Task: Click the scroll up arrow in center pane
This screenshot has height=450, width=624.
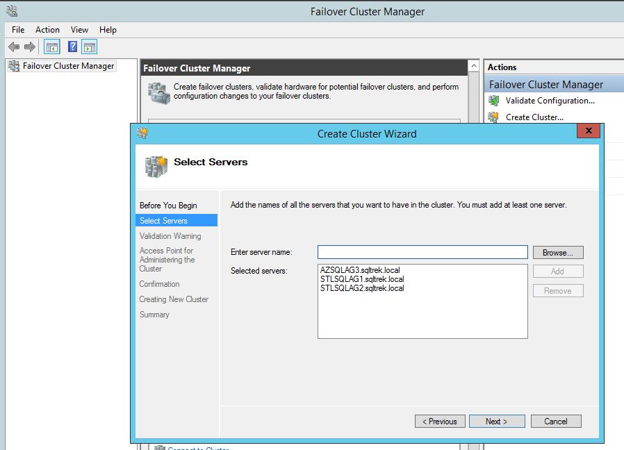Action: (x=475, y=67)
